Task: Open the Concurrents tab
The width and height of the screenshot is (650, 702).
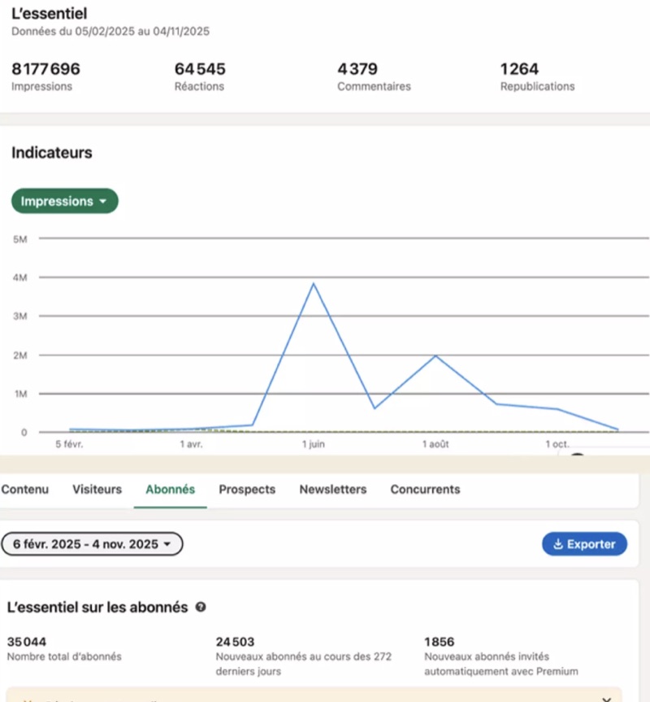Action: [x=425, y=490]
